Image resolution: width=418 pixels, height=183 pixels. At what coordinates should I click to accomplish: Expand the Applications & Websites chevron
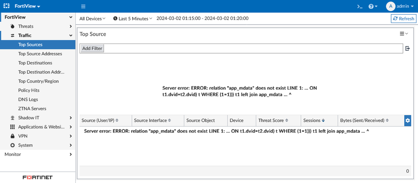71,127
